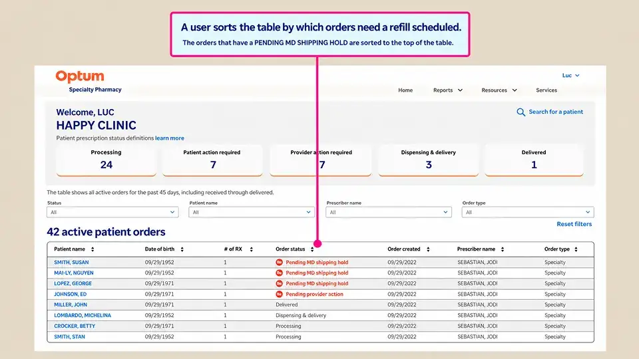The width and height of the screenshot is (639, 359).
Task: Sort by Order type arrows
Action: point(576,249)
